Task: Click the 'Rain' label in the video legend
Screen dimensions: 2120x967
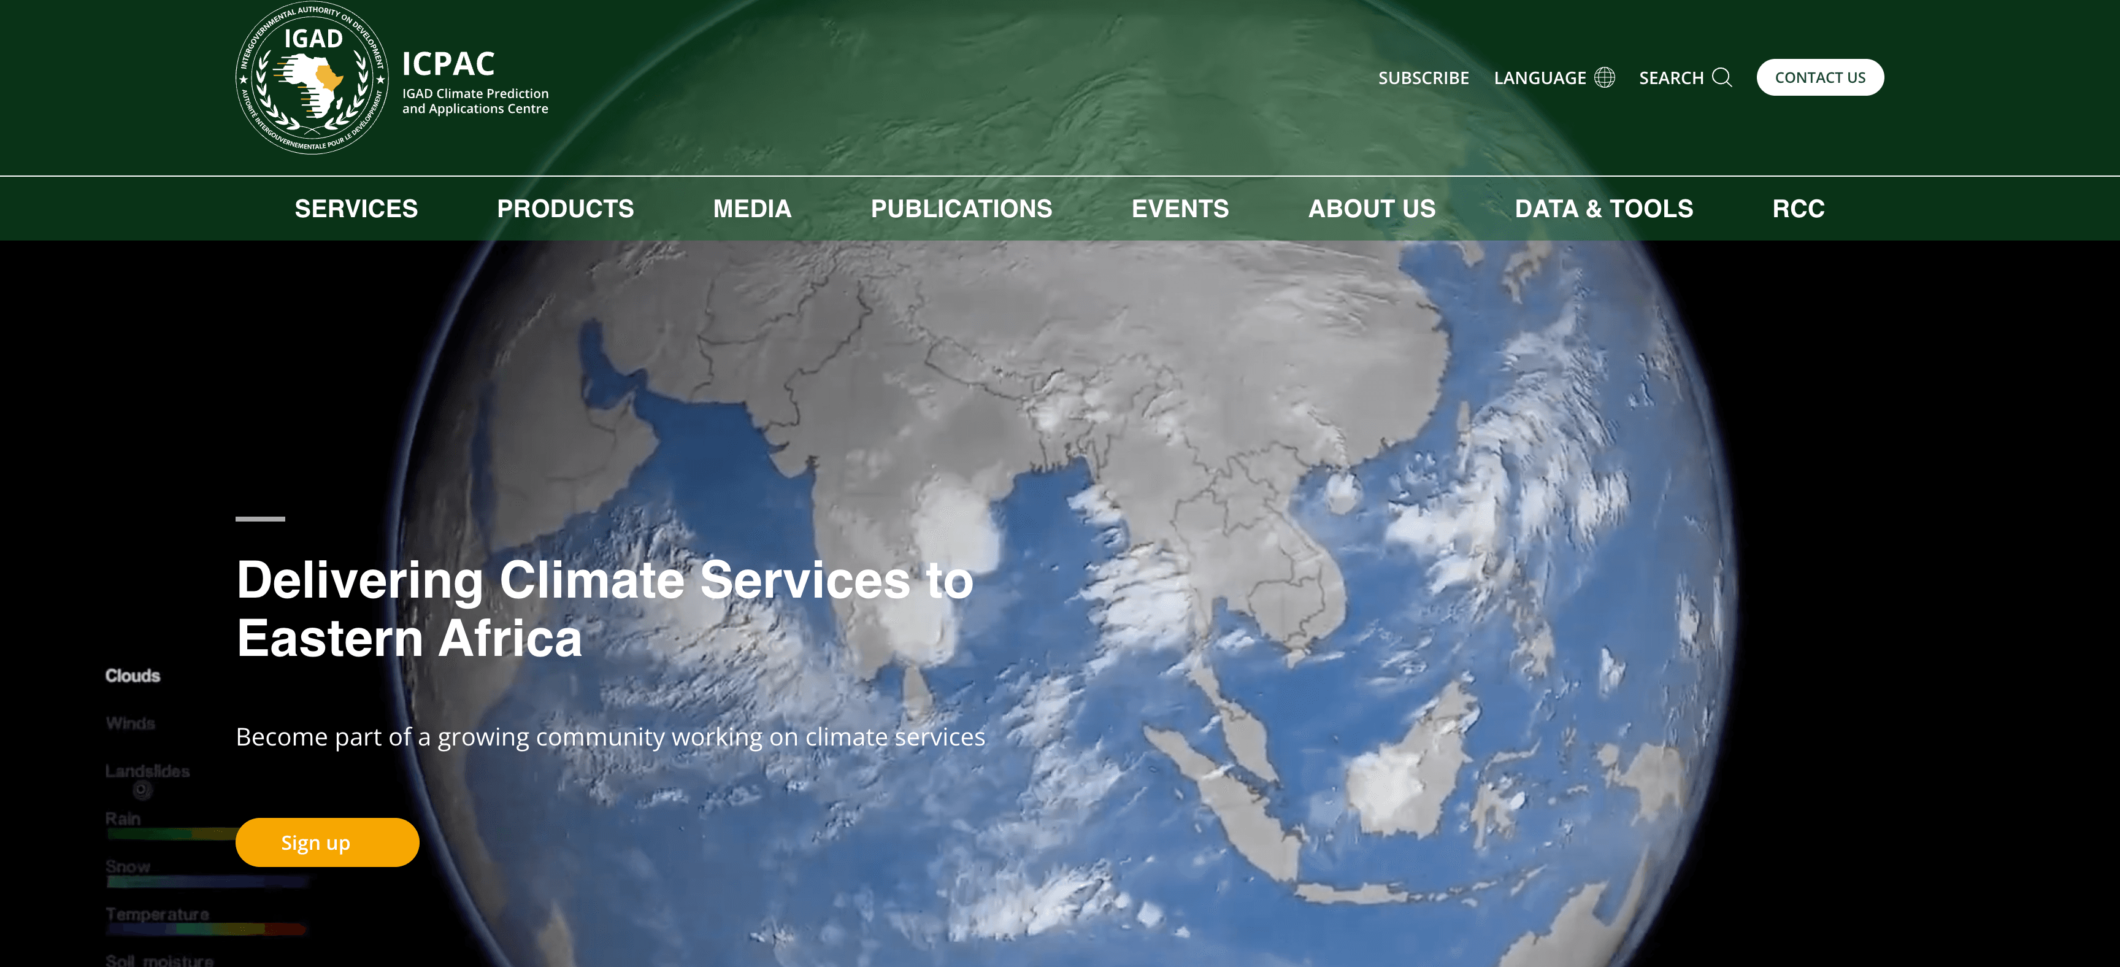Action: click(x=123, y=819)
